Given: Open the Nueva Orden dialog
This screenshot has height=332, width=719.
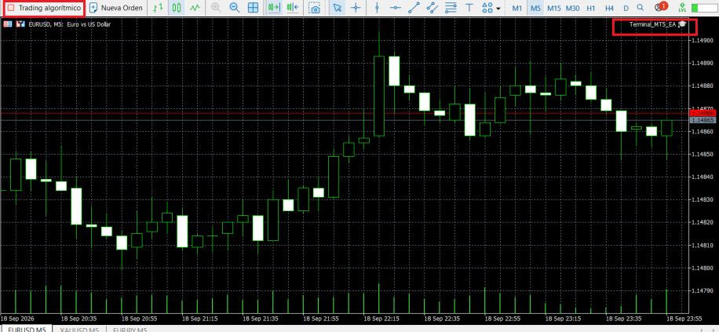Looking at the screenshot, I should click(x=116, y=8).
